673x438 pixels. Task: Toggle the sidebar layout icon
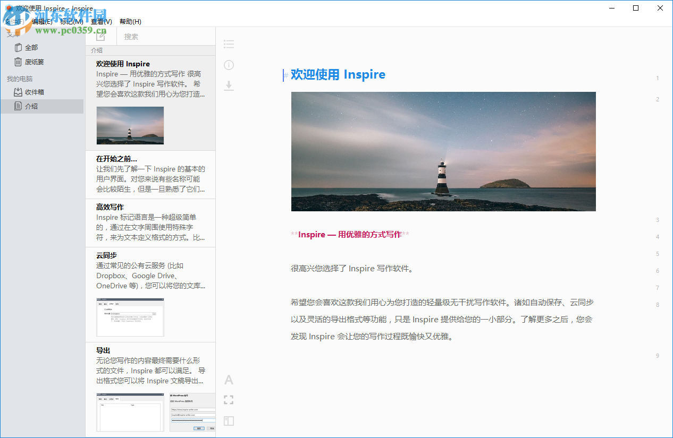point(229,421)
